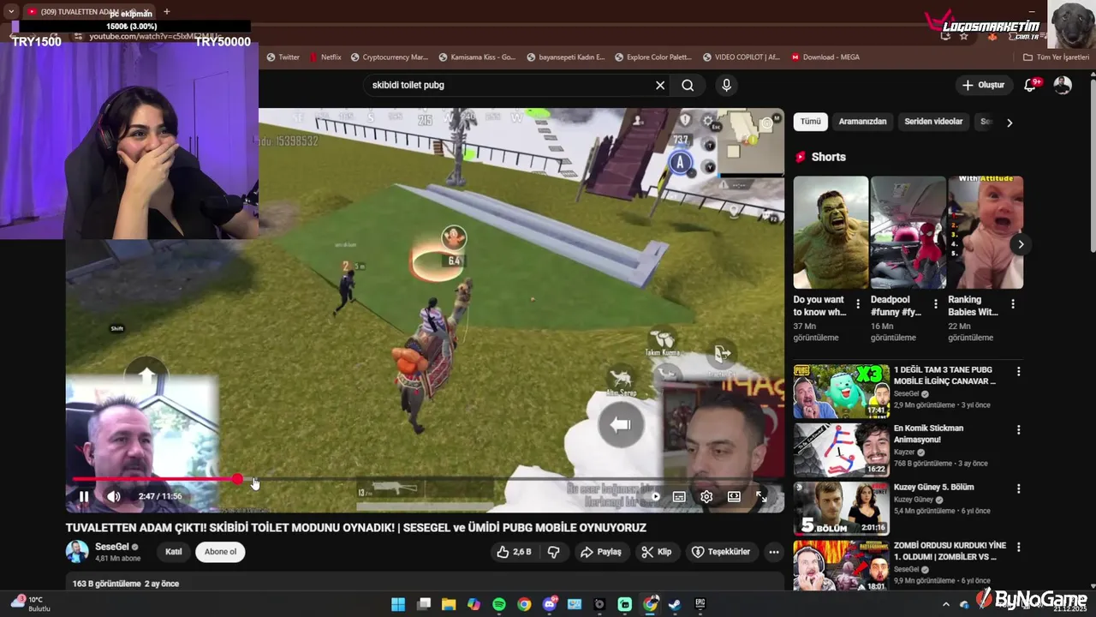Open the VIDEO COPILOT bookmark

pos(741,57)
